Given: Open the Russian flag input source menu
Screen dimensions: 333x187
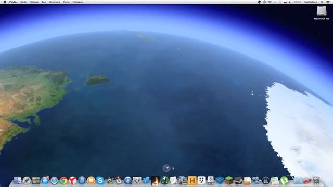Looking at the screenshot, I should pyautogui.click(x=285, y=2).
